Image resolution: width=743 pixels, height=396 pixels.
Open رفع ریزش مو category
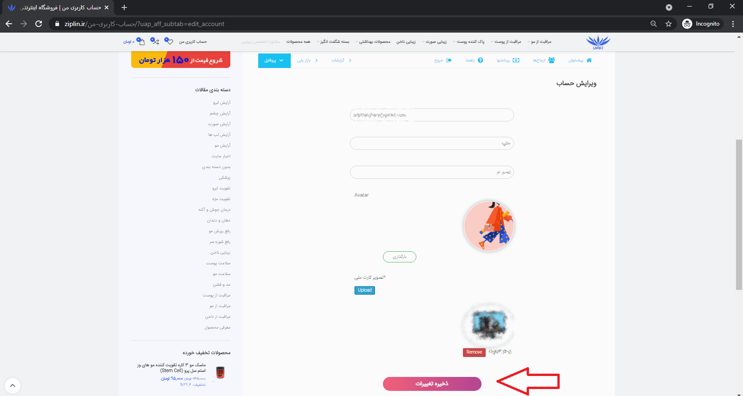pos(220,231)
